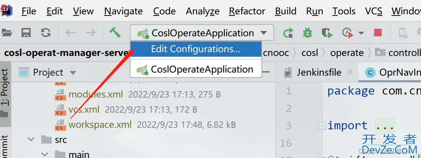Image resolution: width=421 pixels, height=158 pixels.
Task: Open the Project view dropdown arrow
Action: point(73,73)
